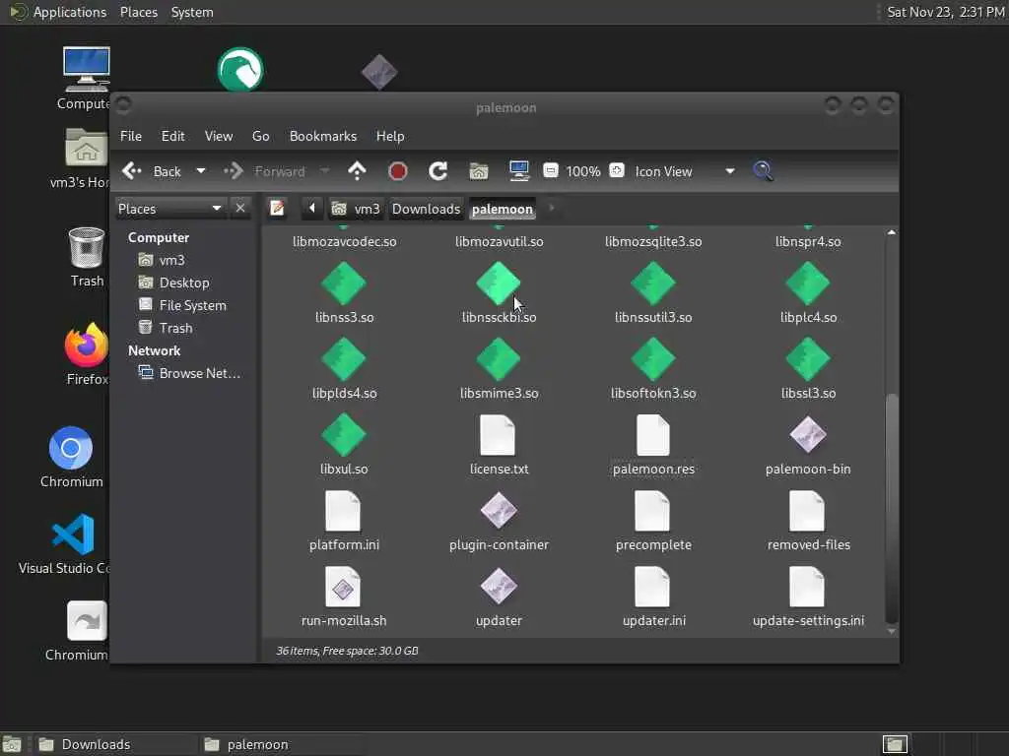Select the libplc4.so file icon
This screenshot has width=1009, height=756.
(808, 283)
